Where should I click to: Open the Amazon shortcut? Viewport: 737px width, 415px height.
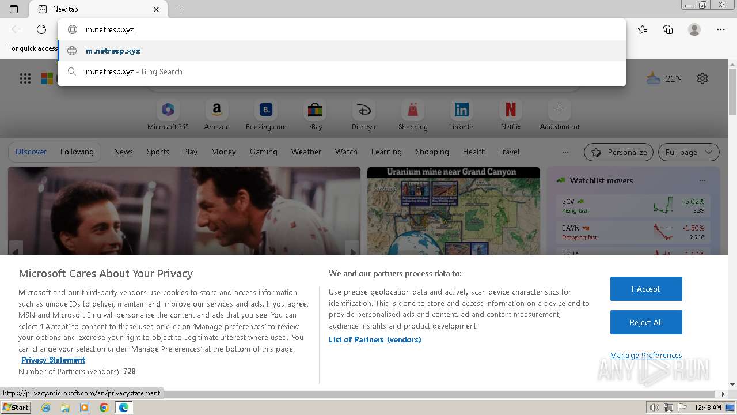(x=216, y=115)
